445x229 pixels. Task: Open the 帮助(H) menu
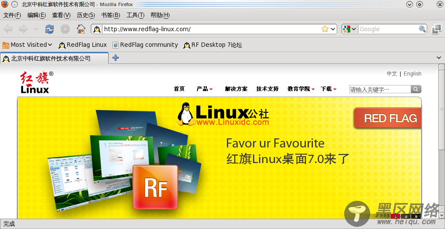[x=160, y=15]
